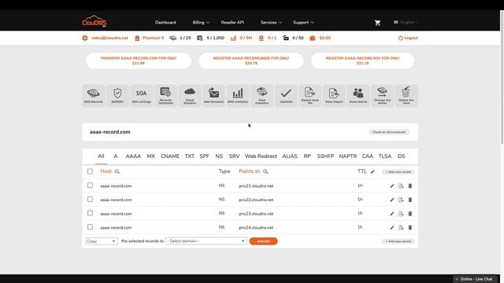The height and width of the screenshot is (283, 504).
Task: Open the DNS Records tool
Action: point(94,96)
